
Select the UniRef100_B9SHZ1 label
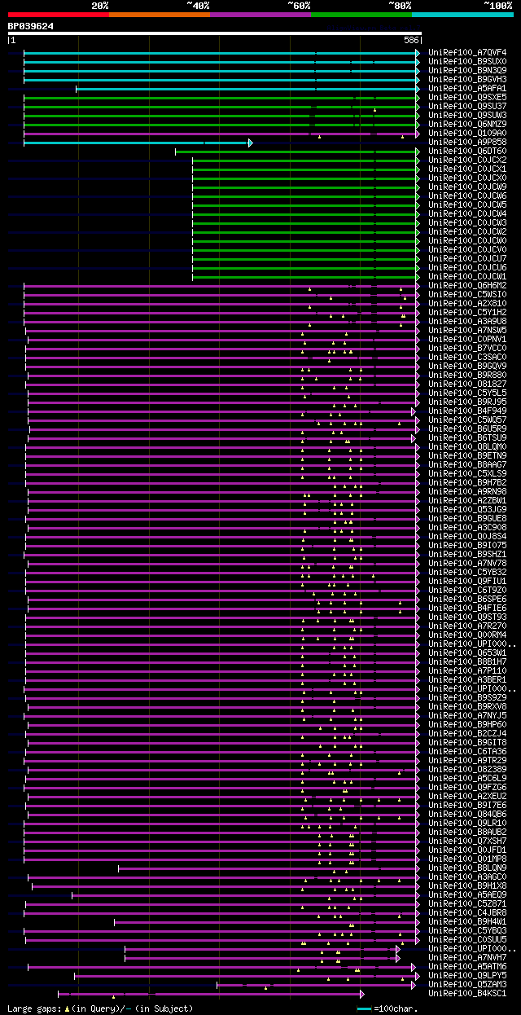(x=467, y=554)
